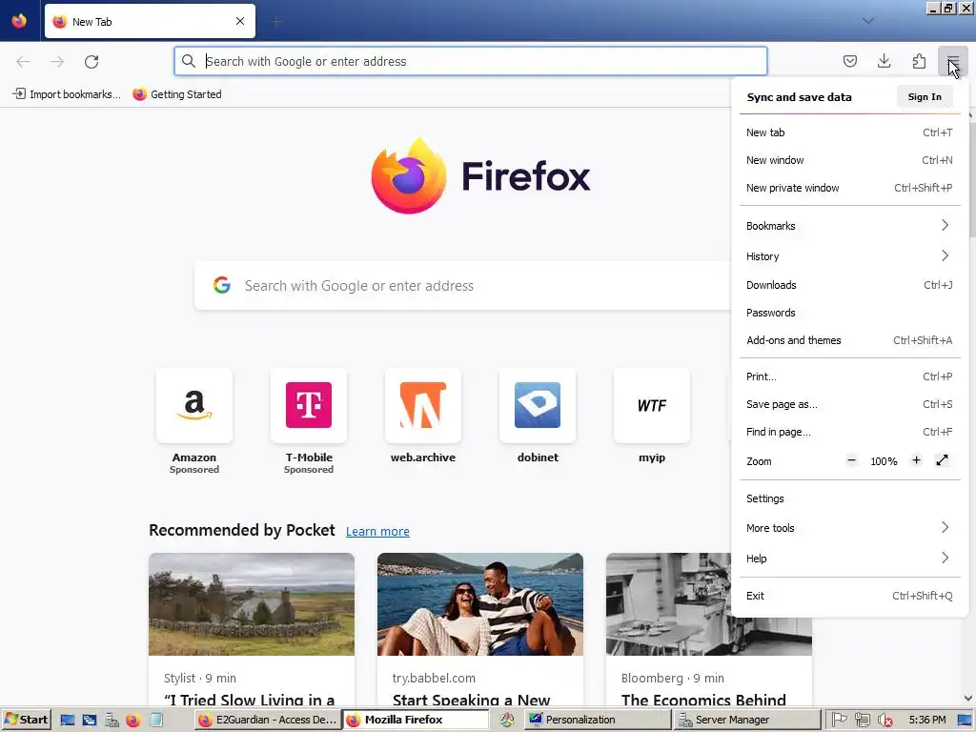Switch to E2Guardian taskbar window
976x732 pixels.
point(268,720)
